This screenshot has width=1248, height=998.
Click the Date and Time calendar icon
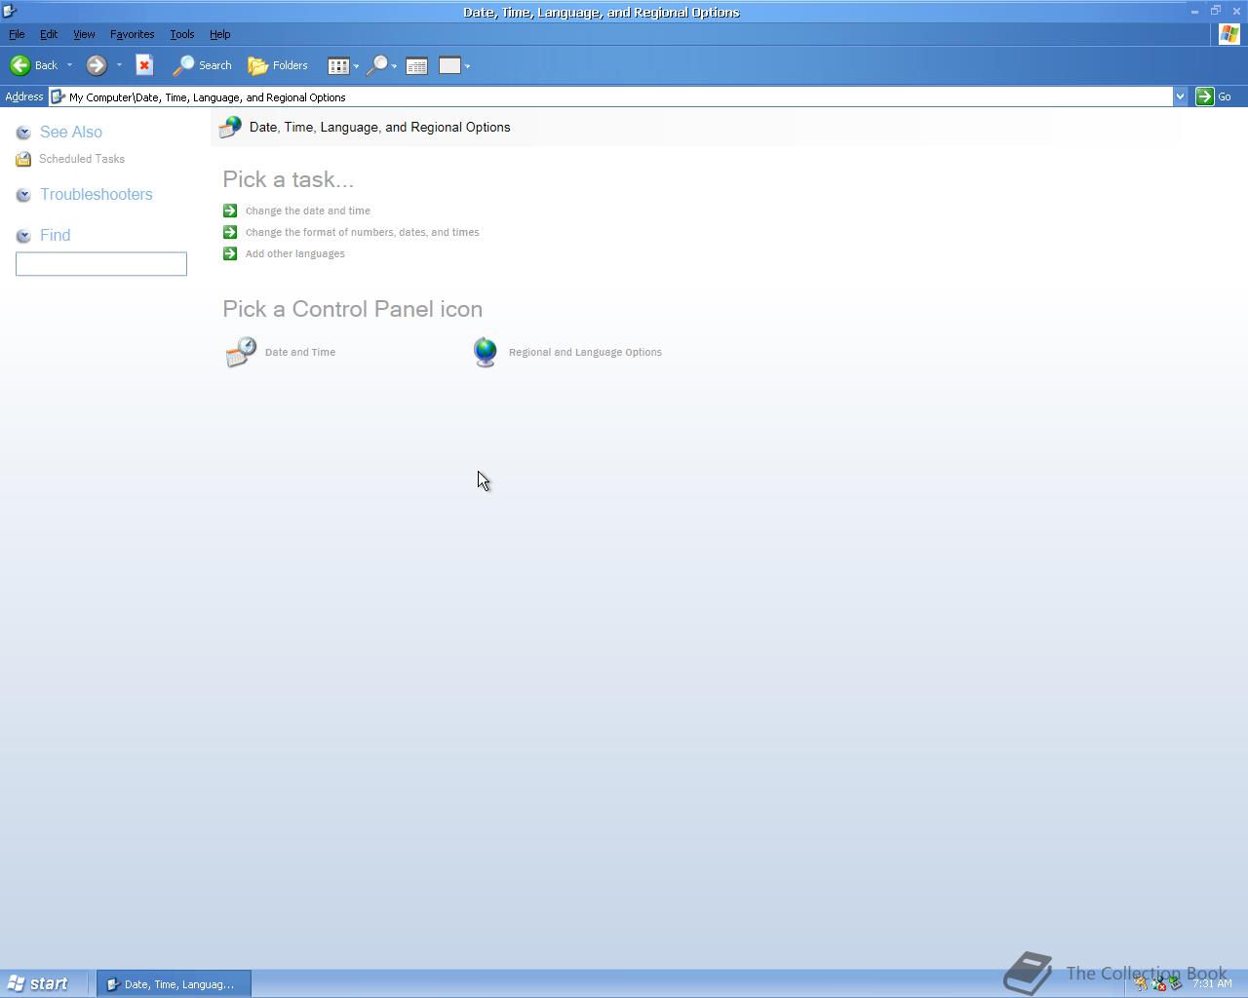[241, 352]
